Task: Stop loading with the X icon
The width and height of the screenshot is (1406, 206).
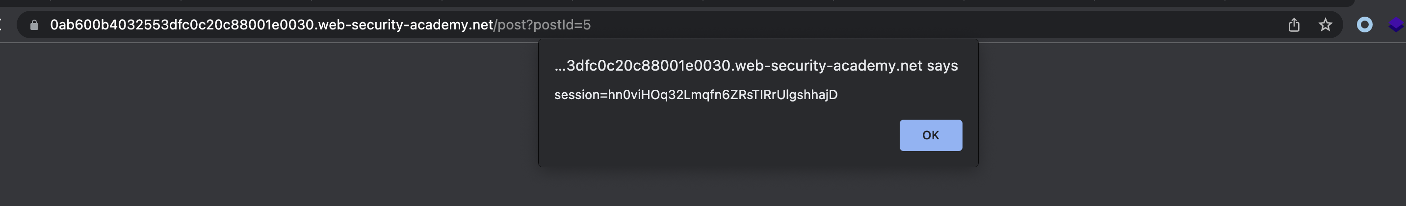Action: 1,25
